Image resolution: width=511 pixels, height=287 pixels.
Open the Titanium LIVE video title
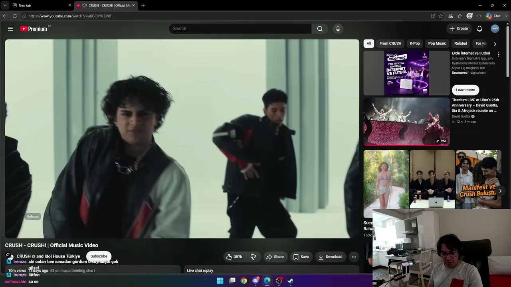(475, 105)
